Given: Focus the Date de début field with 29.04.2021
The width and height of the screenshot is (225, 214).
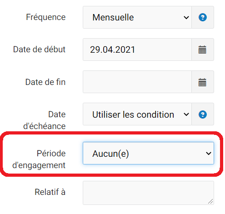Looking at the screenshot, I should tap(137, 50).
